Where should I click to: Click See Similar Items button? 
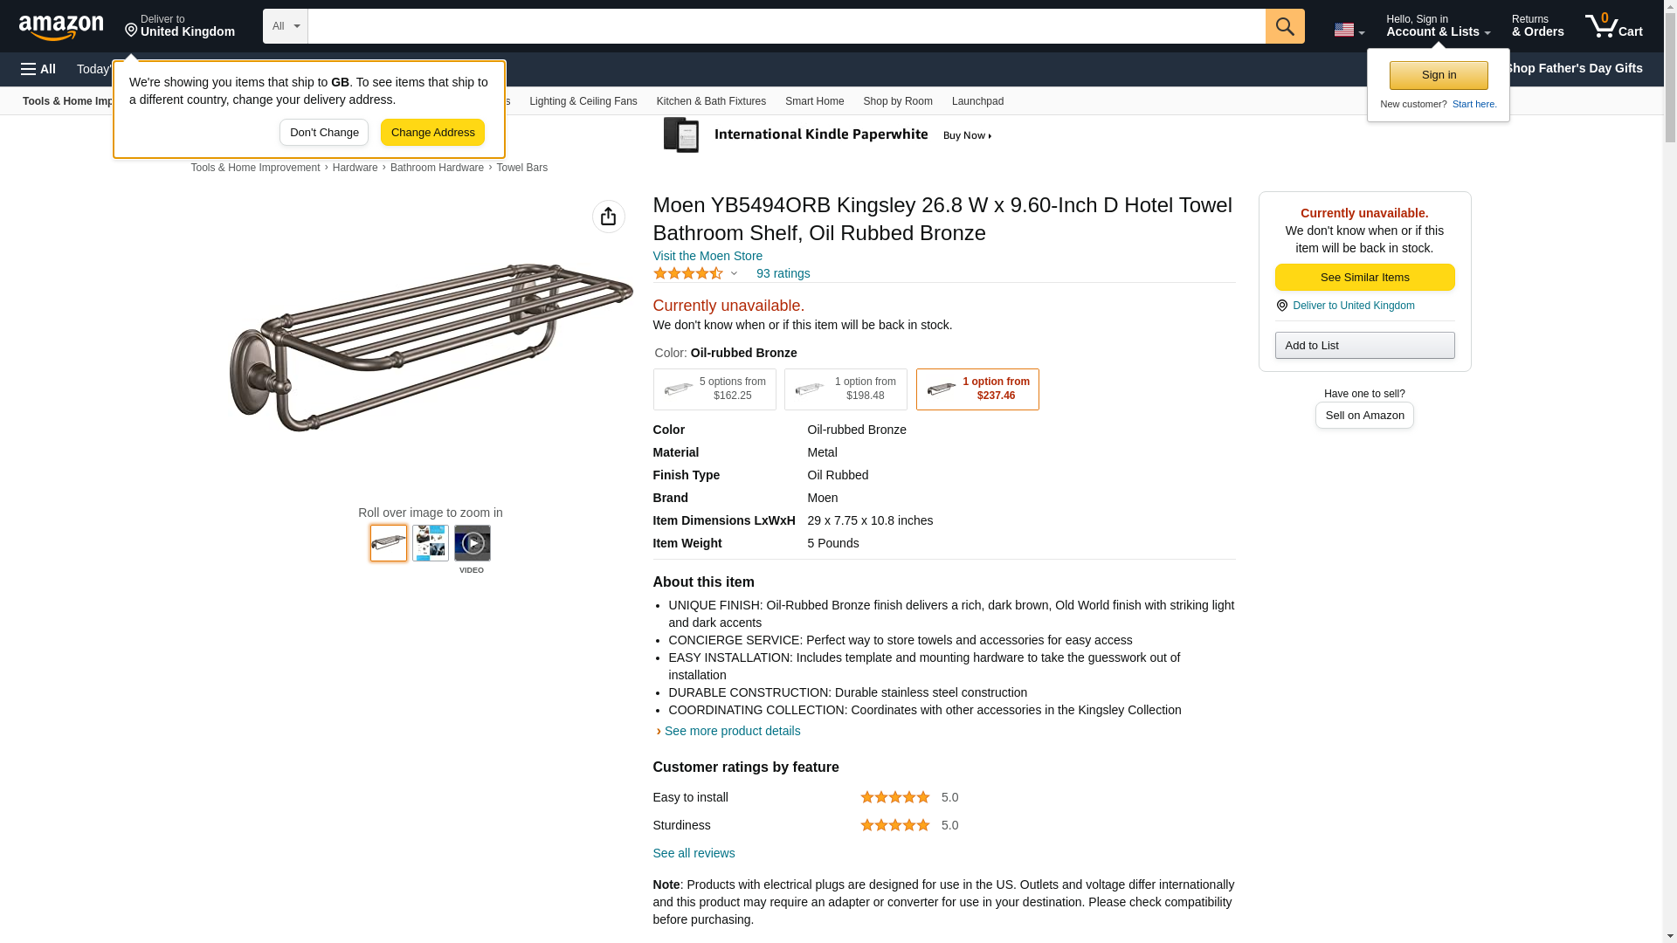coord(1364,278)
